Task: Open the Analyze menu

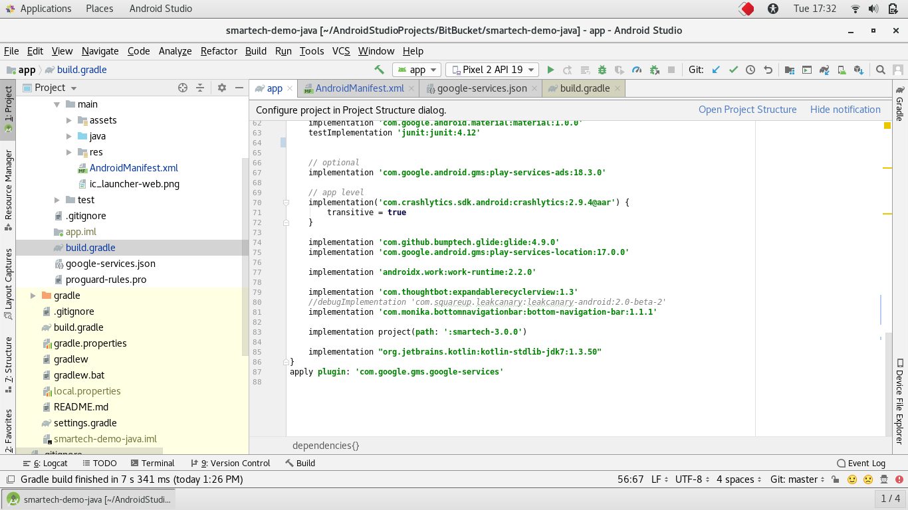Action: [x=175, y=51]
